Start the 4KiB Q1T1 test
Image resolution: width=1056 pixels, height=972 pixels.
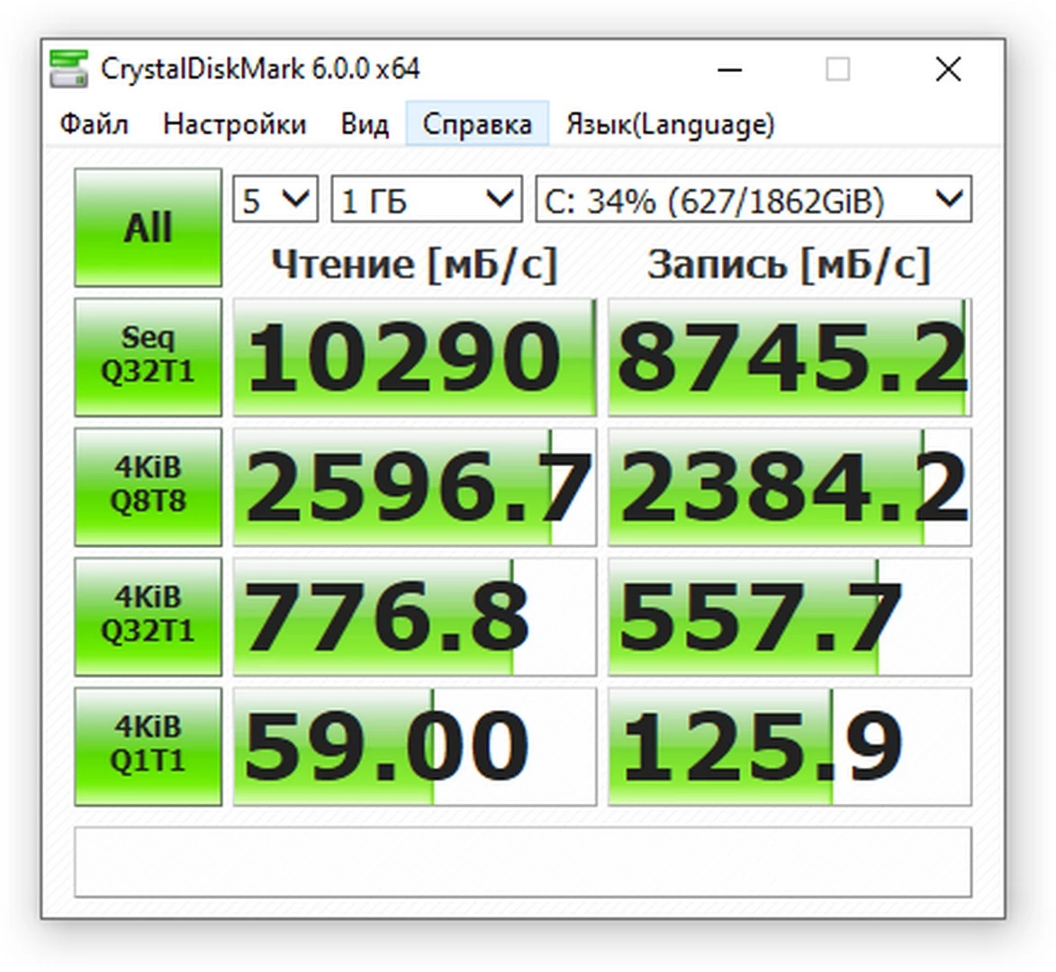[149, 746]
